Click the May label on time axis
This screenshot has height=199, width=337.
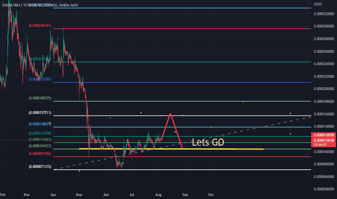click(x=79, y=195)
